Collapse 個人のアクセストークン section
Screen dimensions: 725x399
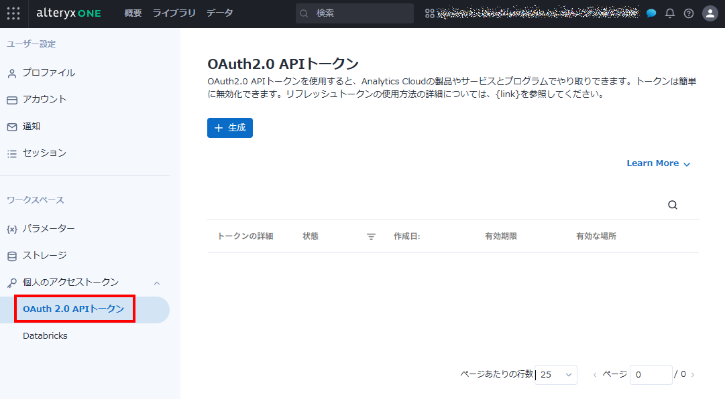(157, 283)
